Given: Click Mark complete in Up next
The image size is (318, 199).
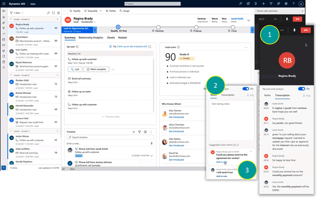Looking at the screenshot, I should pyautogui.click(x=96, y=70).
